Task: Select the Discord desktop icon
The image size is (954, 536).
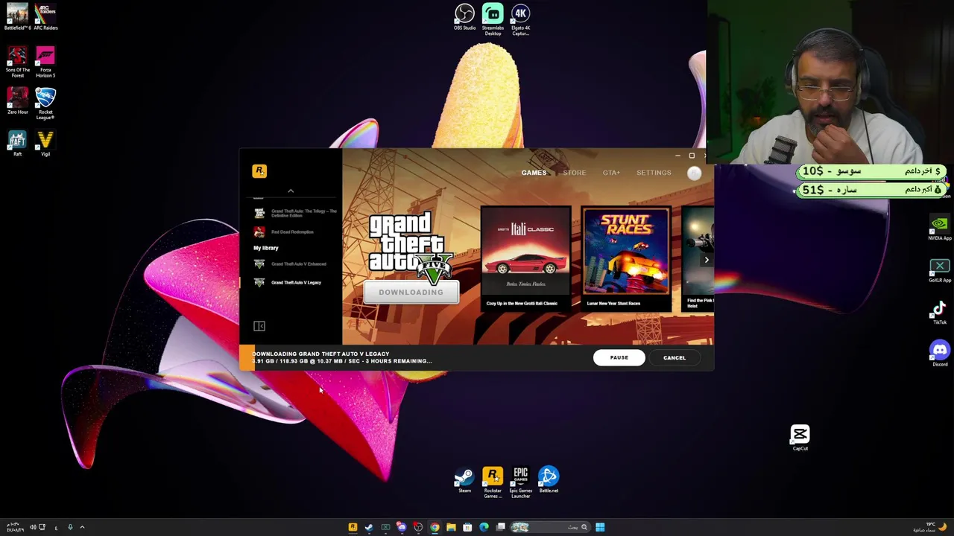Action: coord(939,353)
